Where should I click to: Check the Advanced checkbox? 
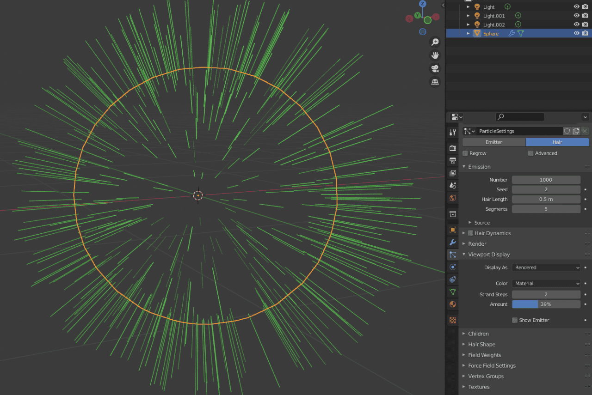point(531,153)
